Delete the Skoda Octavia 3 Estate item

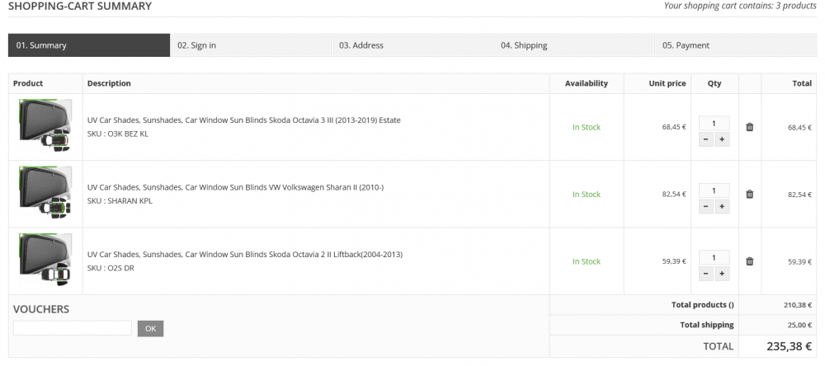[x=749, y=127]
